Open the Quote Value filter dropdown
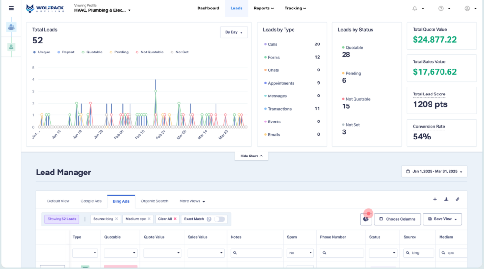The height and width of the screenshot is (269, 484). pyautogui.click(x=162, y=252)
